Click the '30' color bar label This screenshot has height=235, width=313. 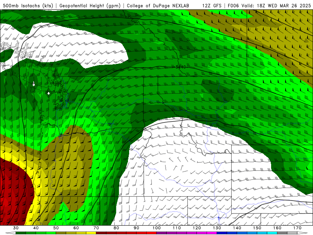(x=16, y=228)
